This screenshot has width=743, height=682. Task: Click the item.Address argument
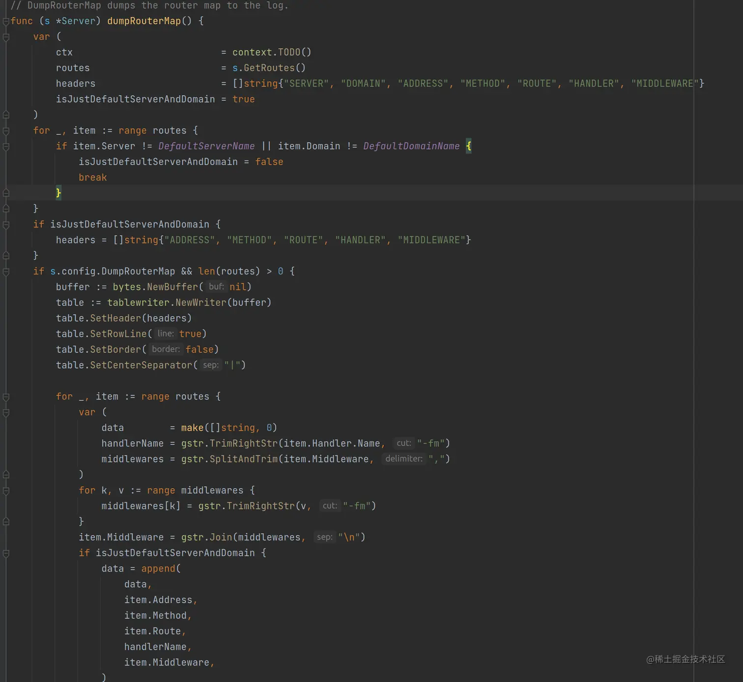point(158,600)
